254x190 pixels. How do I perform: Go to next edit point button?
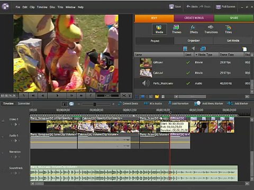90,96
